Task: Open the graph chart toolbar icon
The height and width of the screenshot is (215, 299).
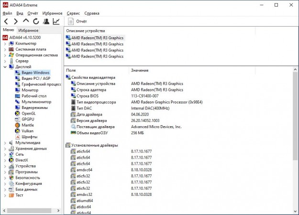Action: click(56, 21)
